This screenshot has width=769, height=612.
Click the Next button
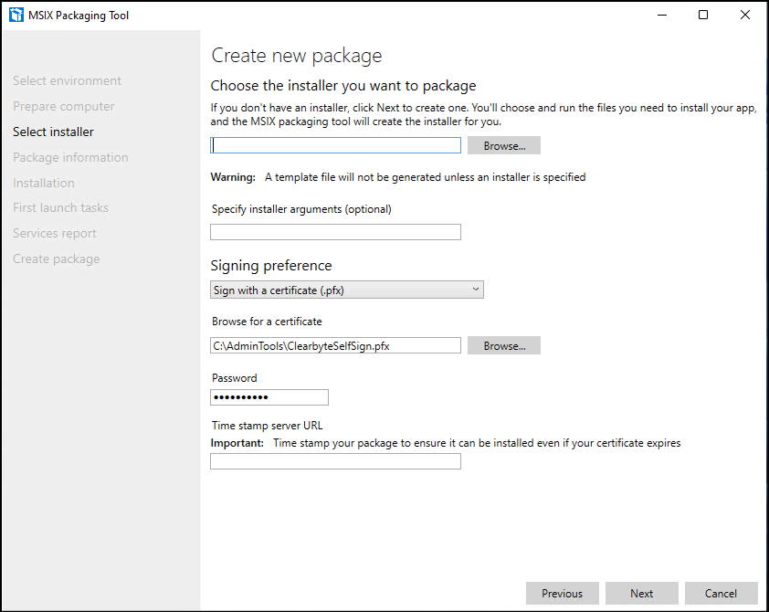tap(641, 593)
